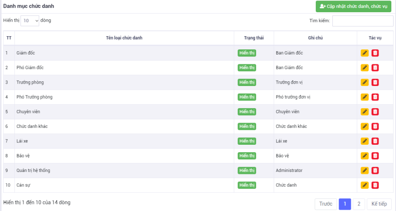This screenshot has height=211, width=396.
Task: Sort by the Trạng thái column header
Action: pyautogui.click(x=254, y=38)
